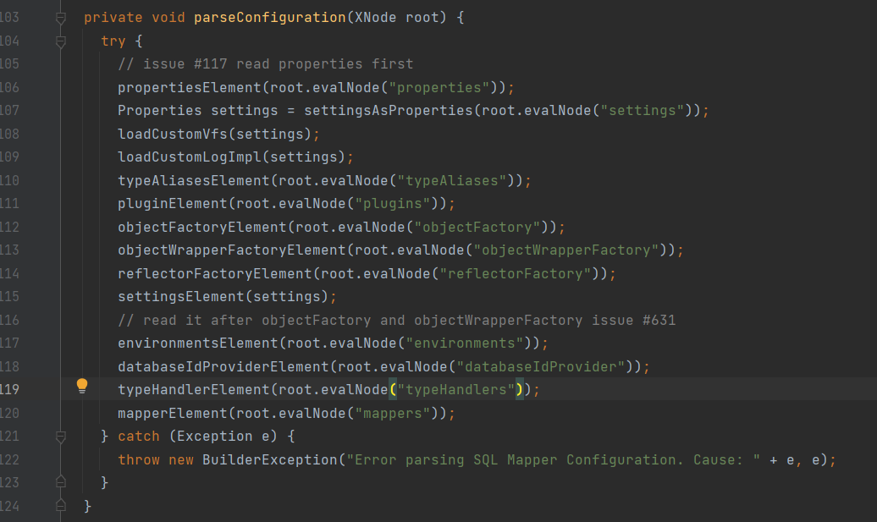877x522 pixels.
Task: Click the loadCustomLogImpl call
Action: coord(189,157)
